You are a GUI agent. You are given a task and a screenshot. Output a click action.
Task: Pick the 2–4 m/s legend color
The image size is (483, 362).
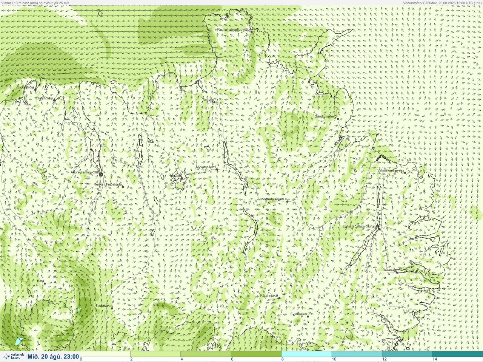coord(155,354)
